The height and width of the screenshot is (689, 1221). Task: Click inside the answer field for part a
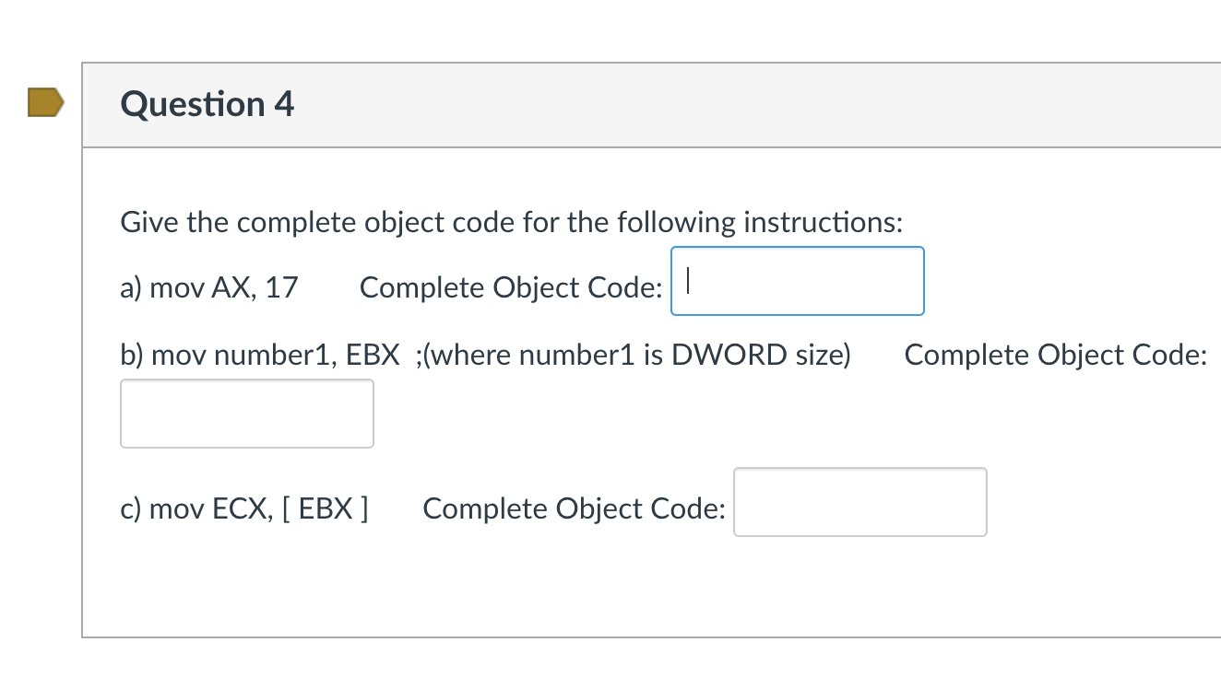[x=798, y=281]
